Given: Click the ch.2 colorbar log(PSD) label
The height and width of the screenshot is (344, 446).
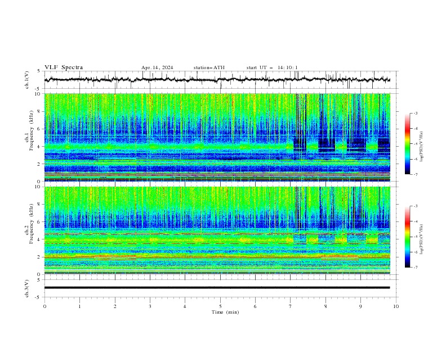Looking at the screenshot, I should pyautogui.click(x=421, y=239).
